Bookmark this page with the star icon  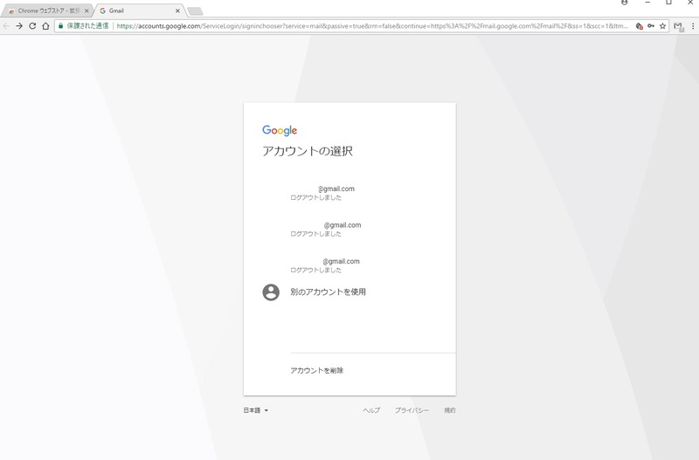click(663, 26)
